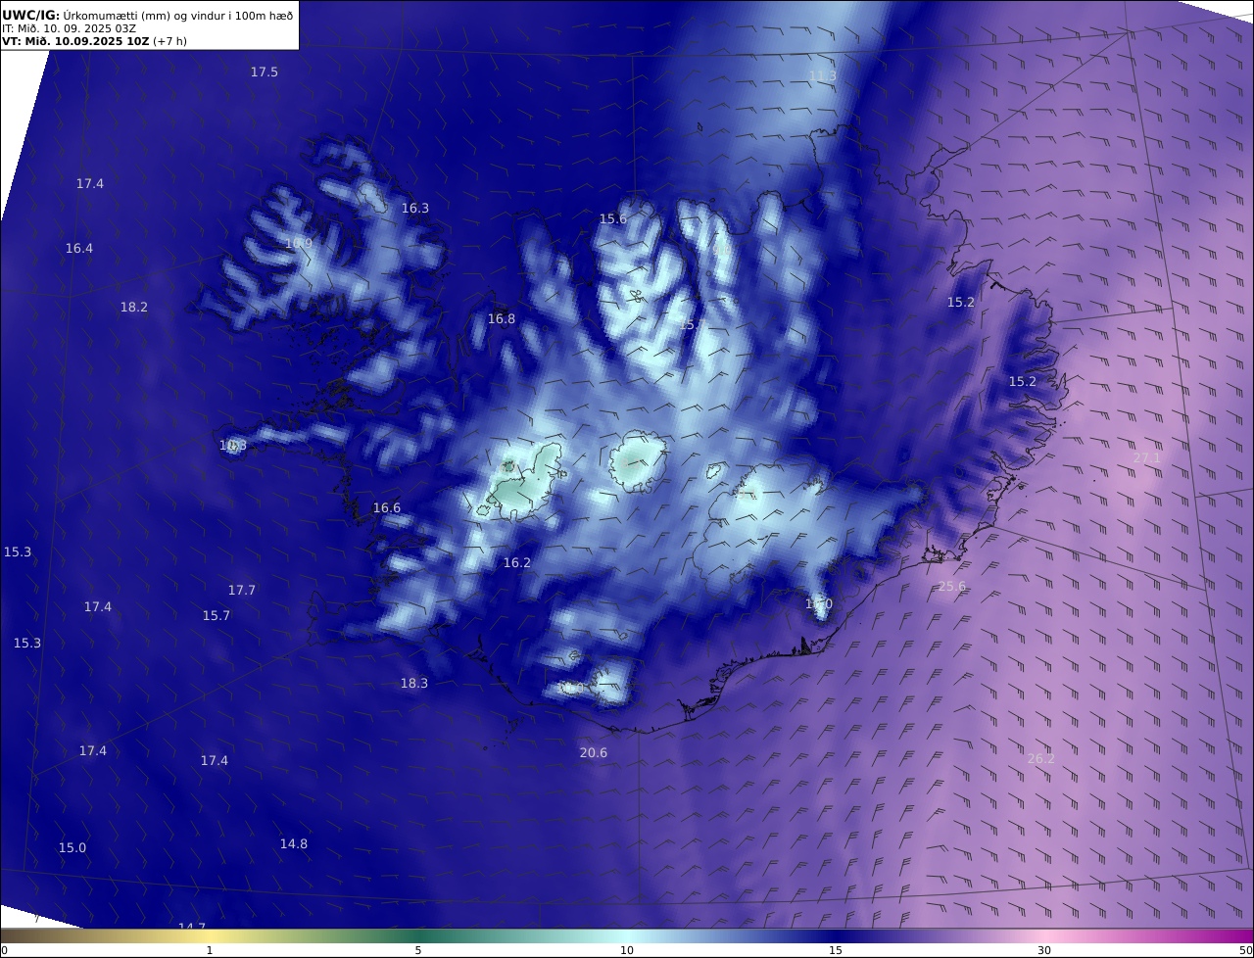Click the 27.1 value on the map
The height and width of the screenshot is (958, 1254).
click(1146, 457)
